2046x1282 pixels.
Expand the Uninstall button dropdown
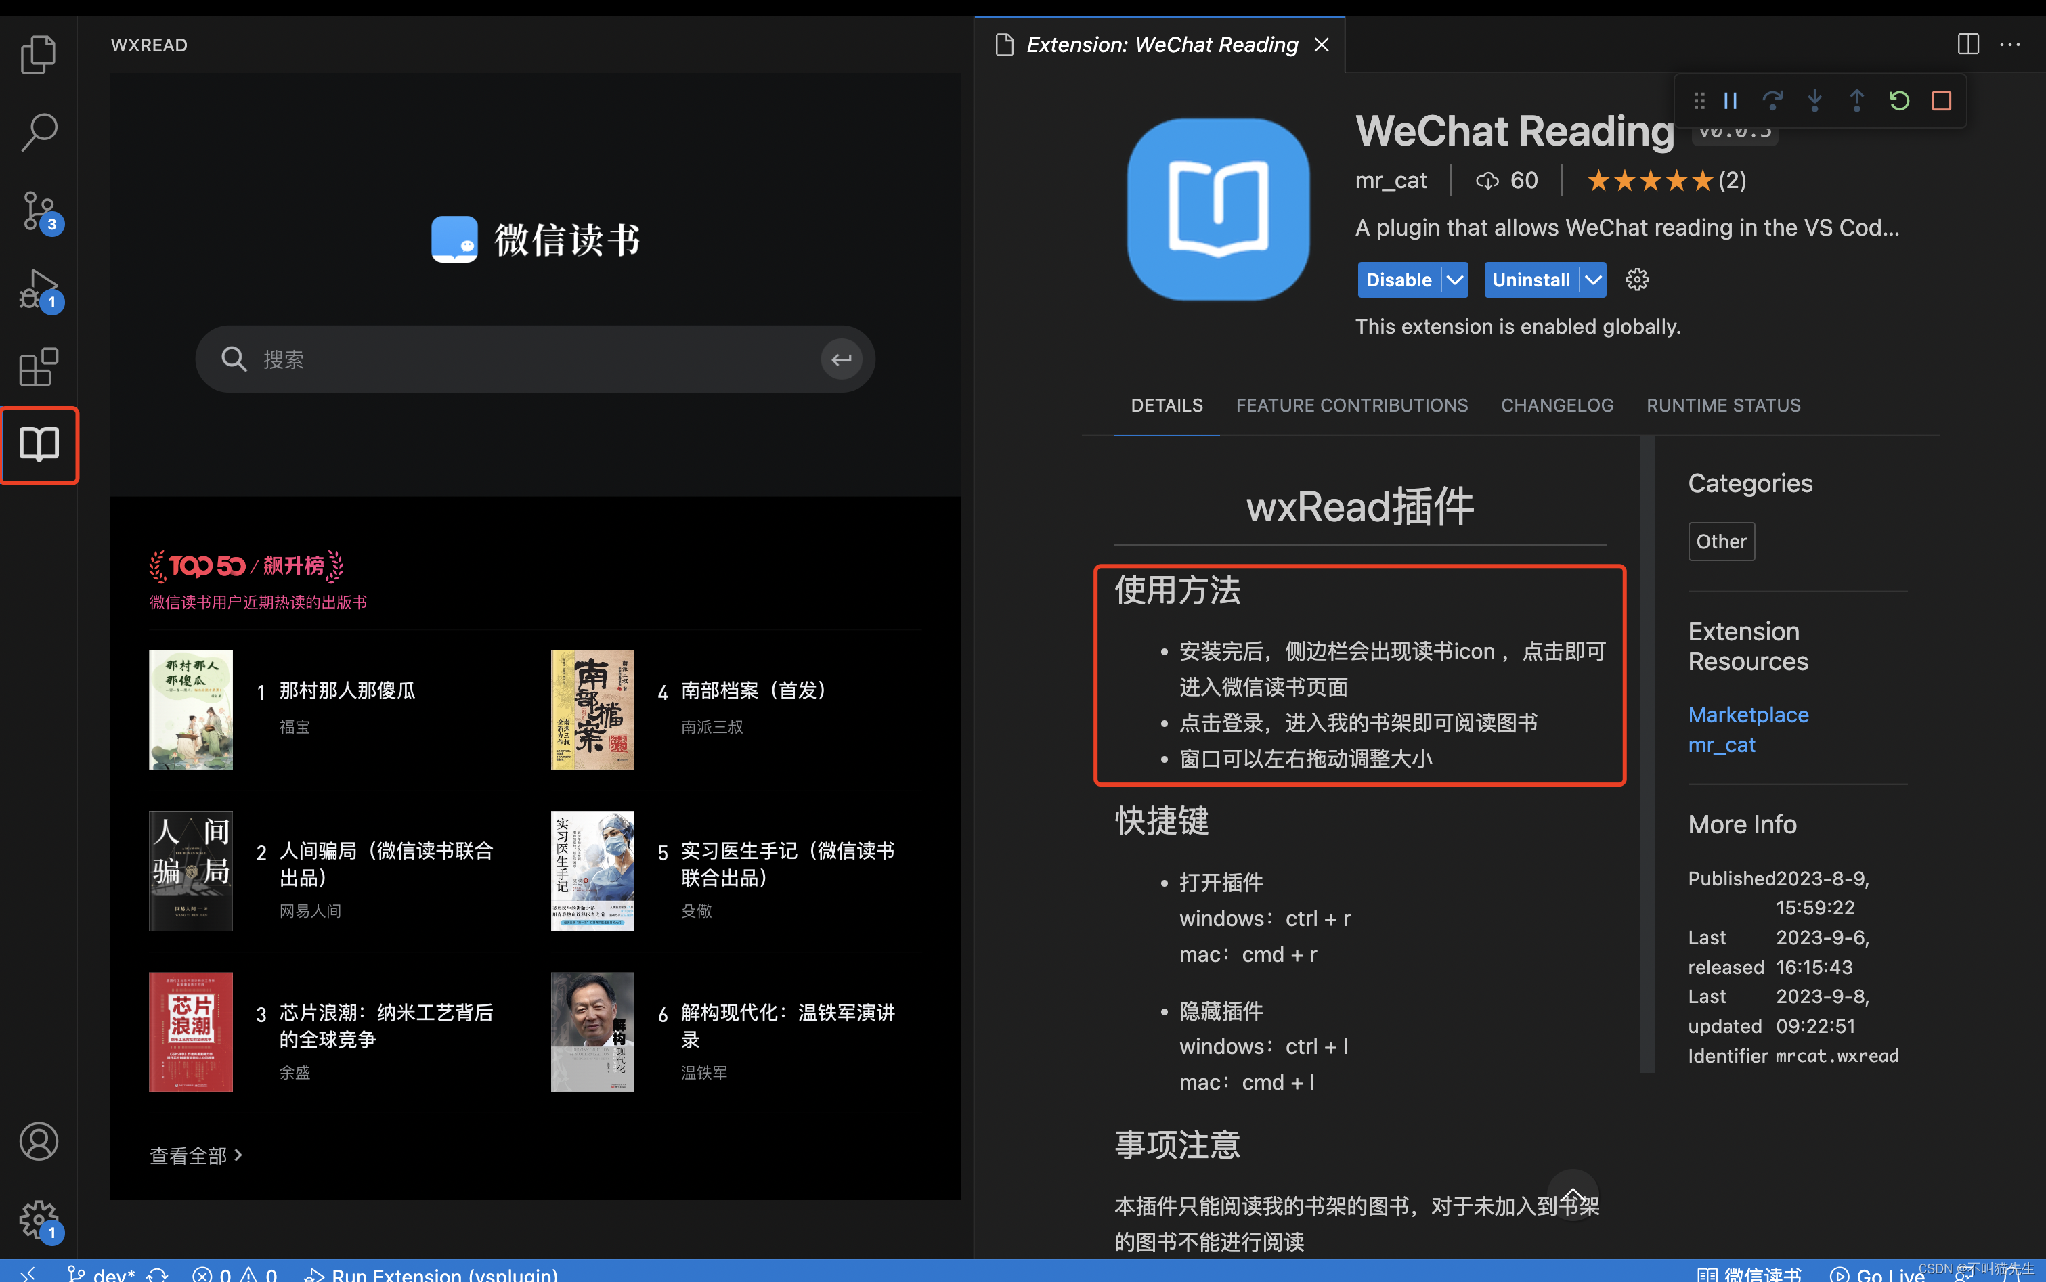(x=1592, y=279)
